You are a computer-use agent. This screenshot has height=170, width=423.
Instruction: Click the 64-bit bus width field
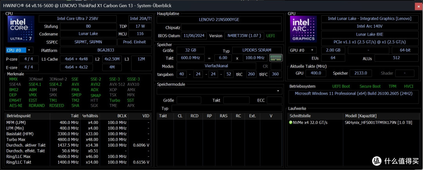tap(405, 50)
